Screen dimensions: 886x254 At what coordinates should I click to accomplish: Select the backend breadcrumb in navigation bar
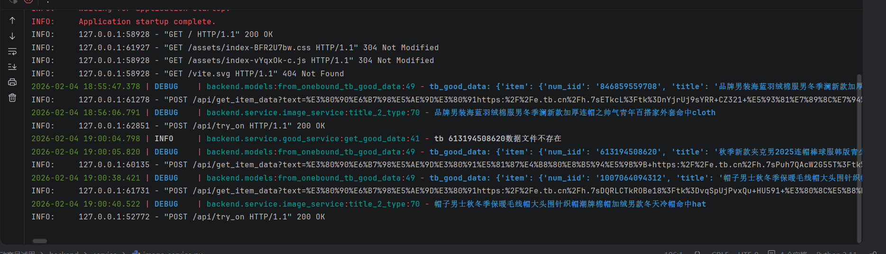pos(64,252)
